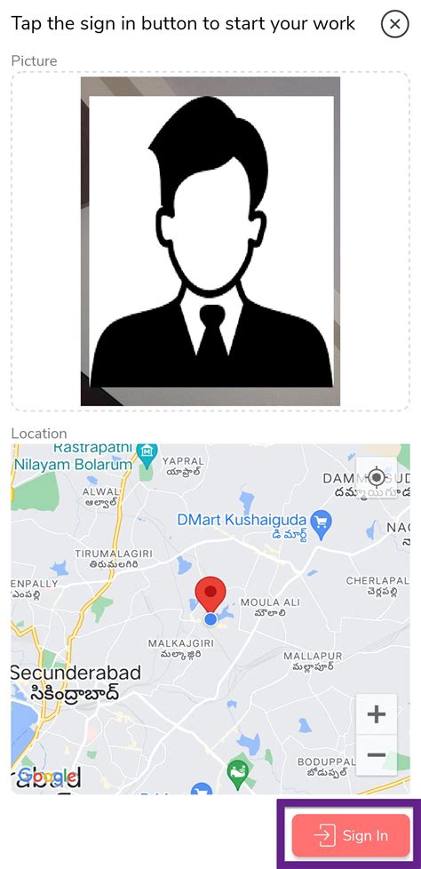
Task: Click the blue current-location dot
Action: pos(210,619)
